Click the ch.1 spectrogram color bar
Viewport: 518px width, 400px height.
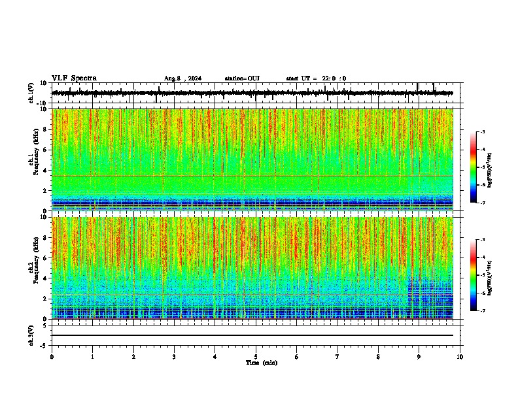[x=473, y=167]
